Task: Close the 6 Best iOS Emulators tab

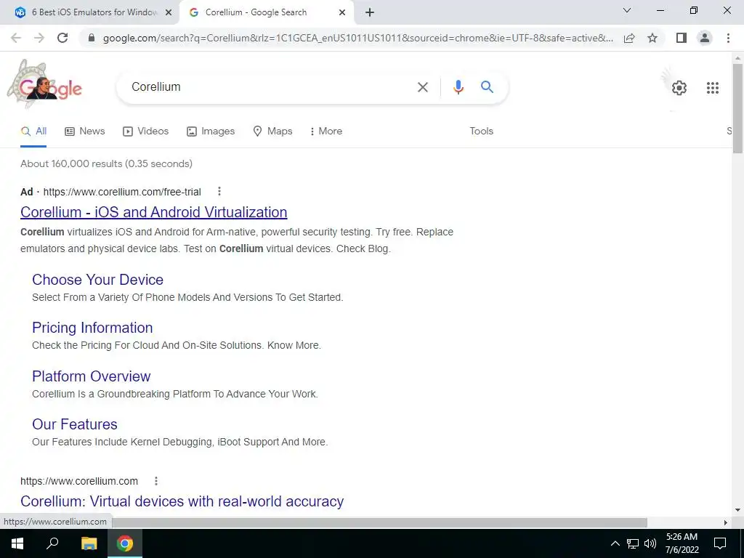Action: (169, 13)
